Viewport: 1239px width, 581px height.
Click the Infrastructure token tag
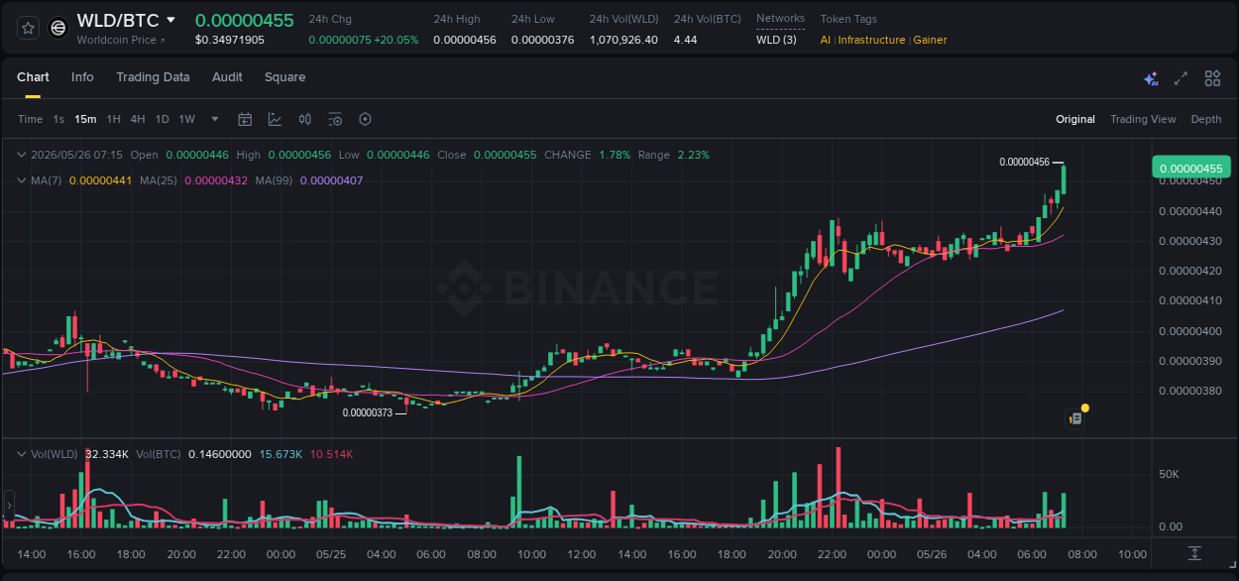[871, 40]
